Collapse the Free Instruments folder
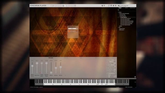Image resolution: width=165 pixels, height=93 pixels. (x=119, y=13)
